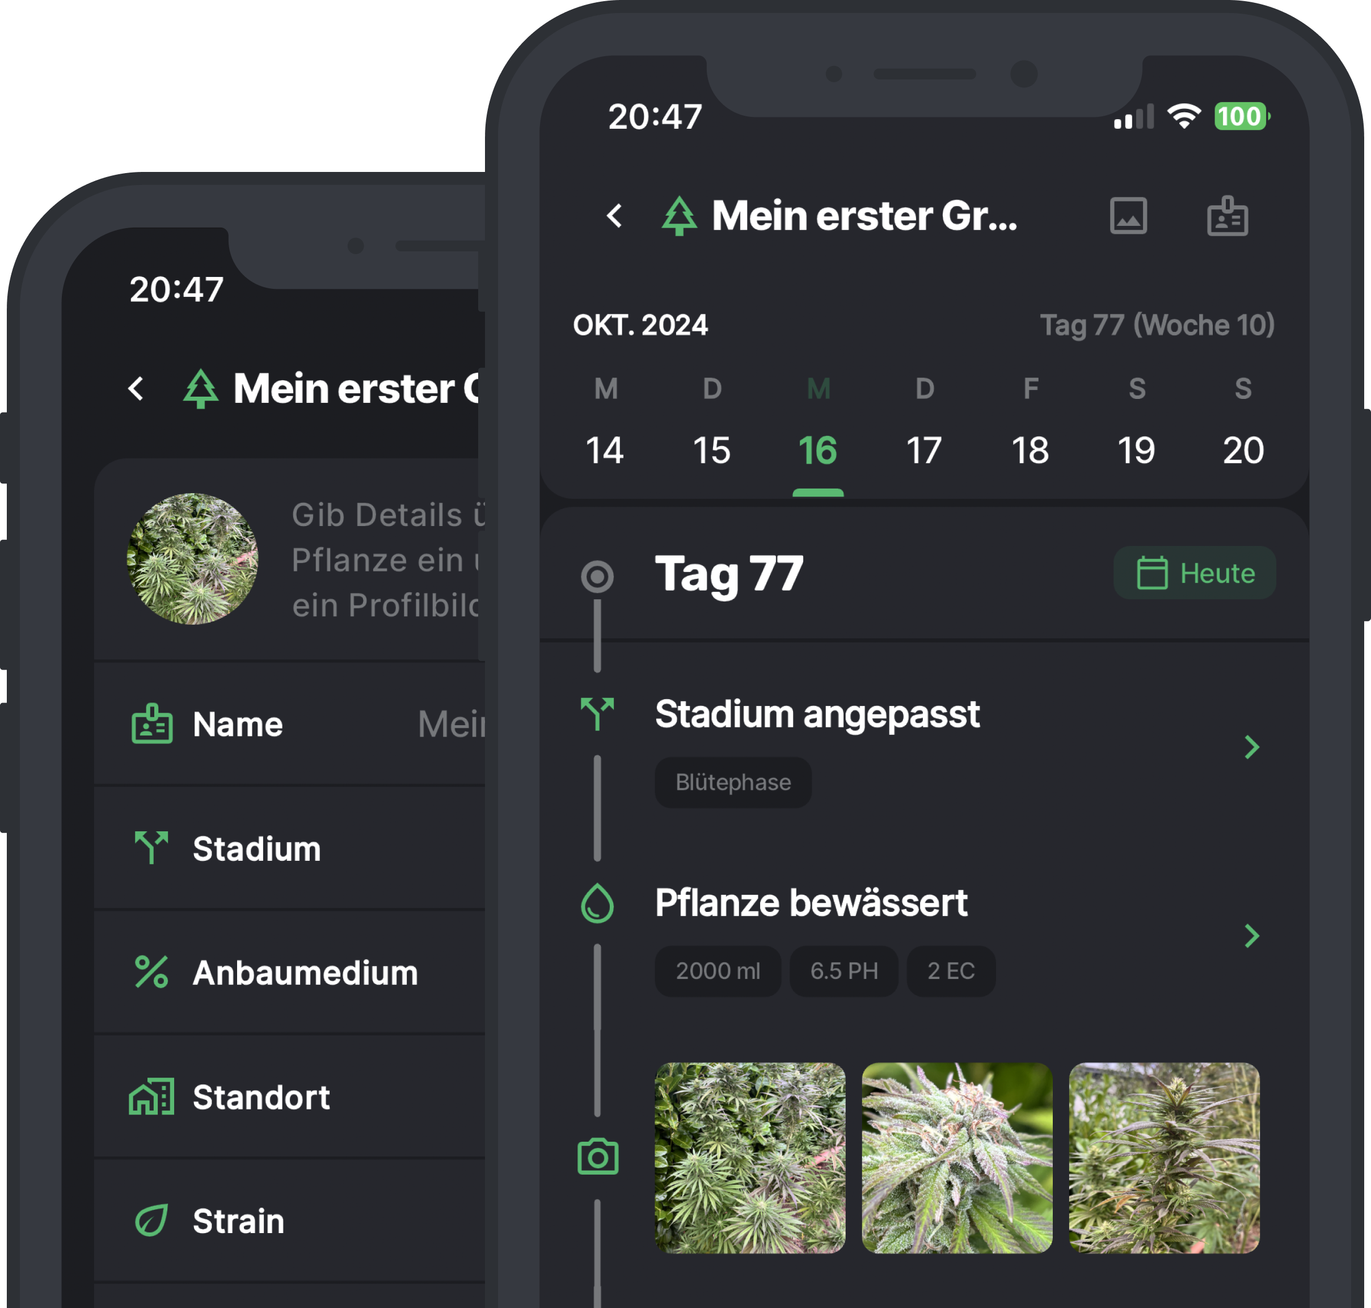The image size is (1371, 1308).
Task: Tap the stage branch icon in the timeline
Action: coord(597,714)
